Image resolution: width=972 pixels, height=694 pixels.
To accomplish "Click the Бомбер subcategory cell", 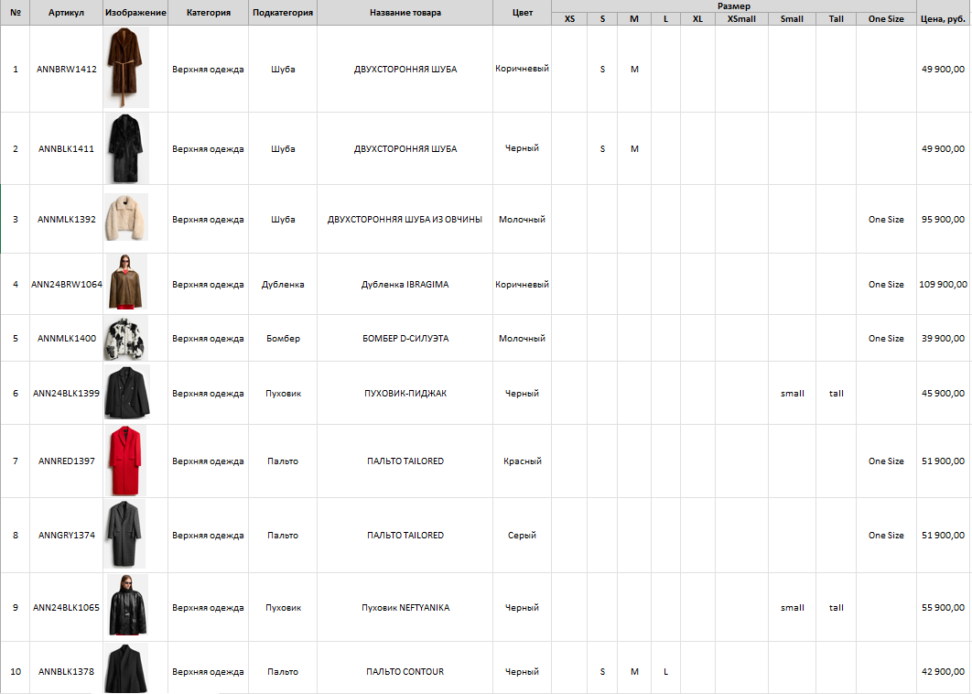I will [x=283, y=338].
